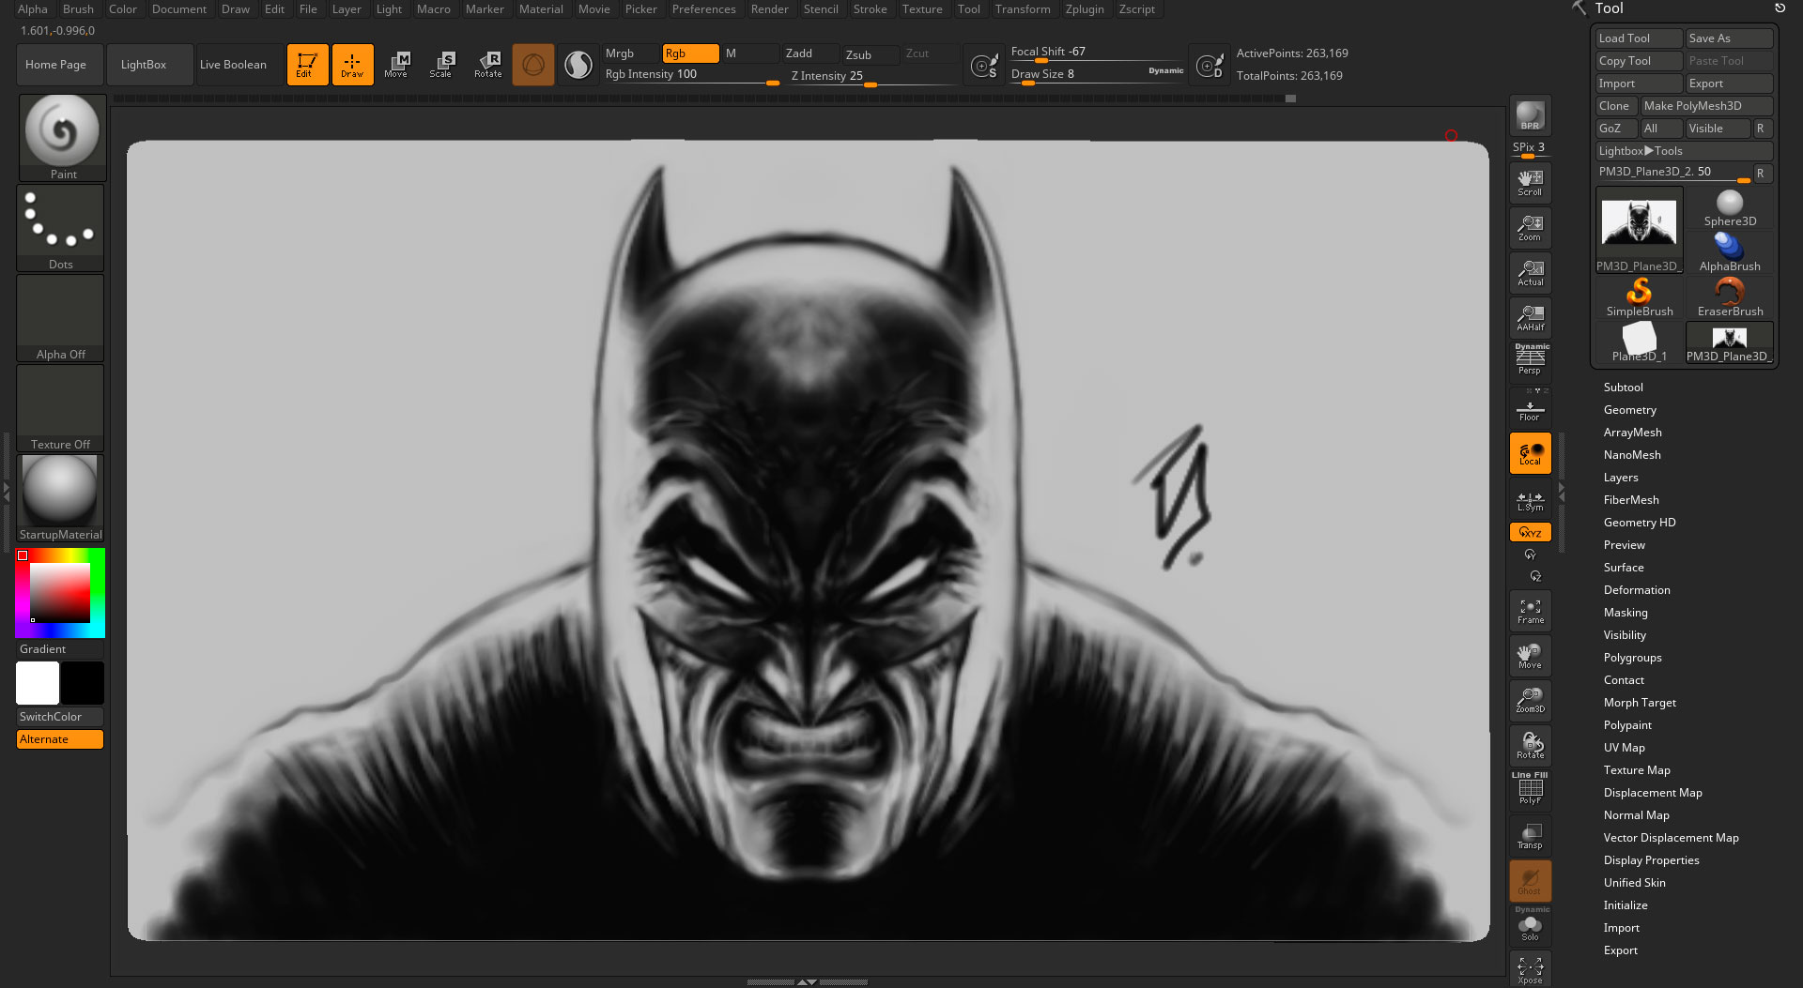
Task: Click the Home Page button
Action: [x=60, y=65]
